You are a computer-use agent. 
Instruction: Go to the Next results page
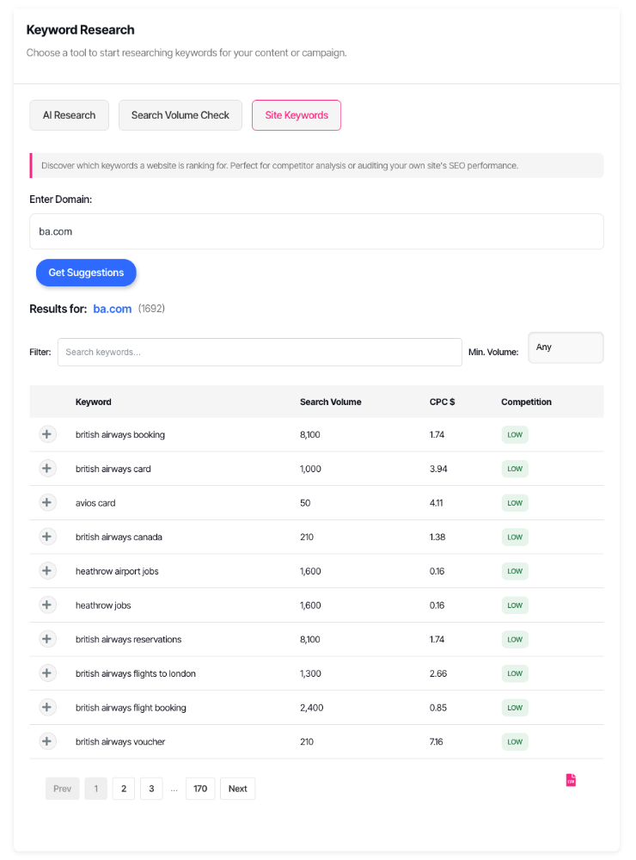click(238, 789)
